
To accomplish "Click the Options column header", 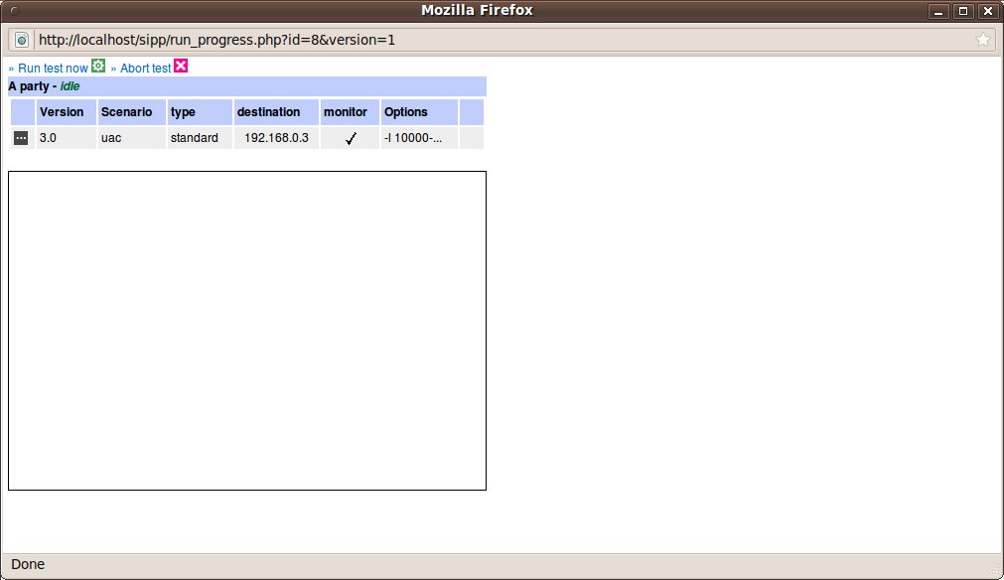I will 419,112.
